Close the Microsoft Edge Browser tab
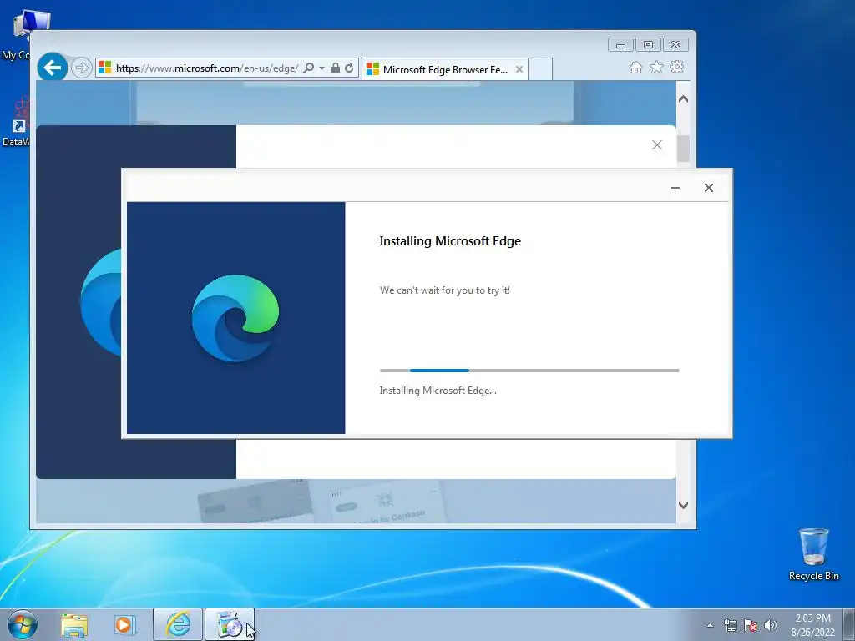The image size is (855, 641). point(519,69)
